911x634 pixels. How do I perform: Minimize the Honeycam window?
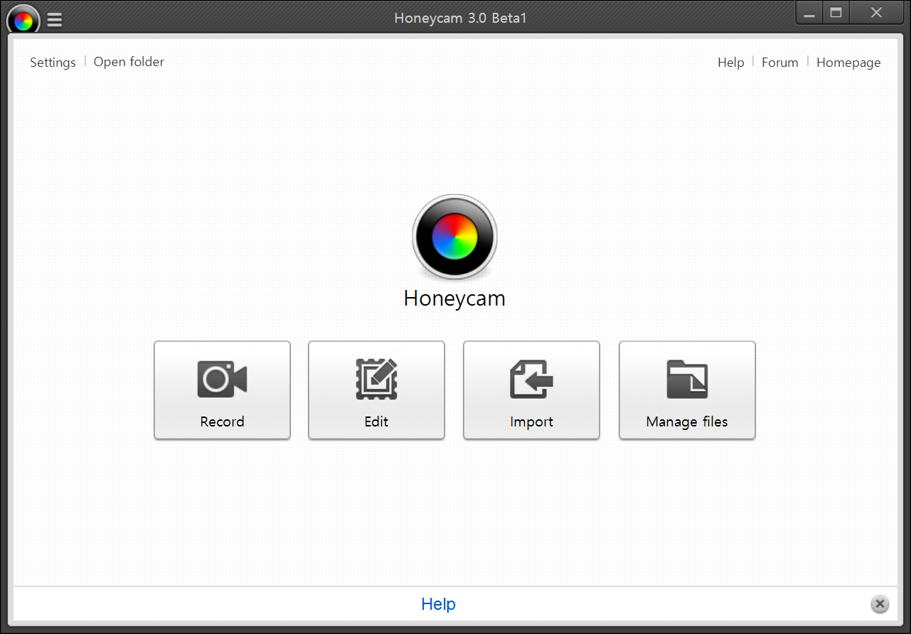809,13
